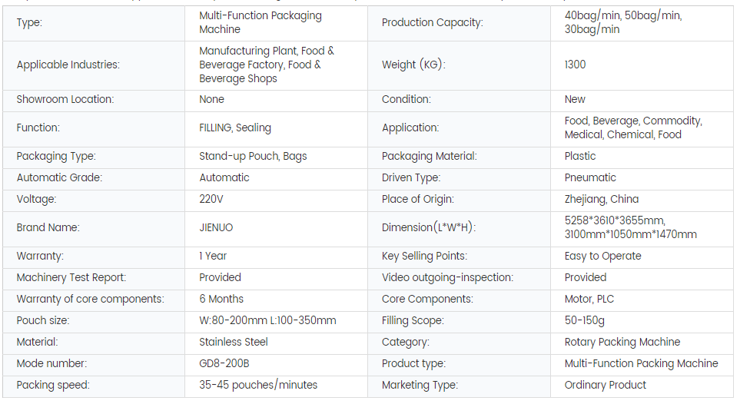Viewport: 740px width, 404px height.
Task: Select the '1 Year' warranty value
Action: click(x=213, y=256)
